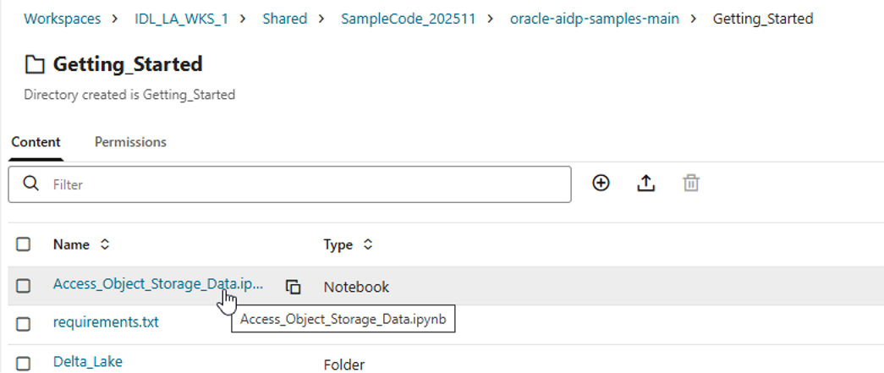The width and height of the screenshot is (884, 373).
Task: Click inside the Filter input field
Action: (x=305, y=184)
